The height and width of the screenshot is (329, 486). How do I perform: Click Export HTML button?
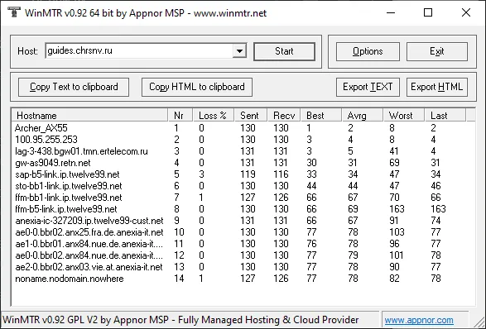click(436, 87)
